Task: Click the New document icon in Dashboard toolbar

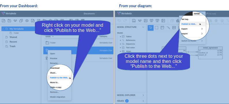Action: [x=3, y=20]
